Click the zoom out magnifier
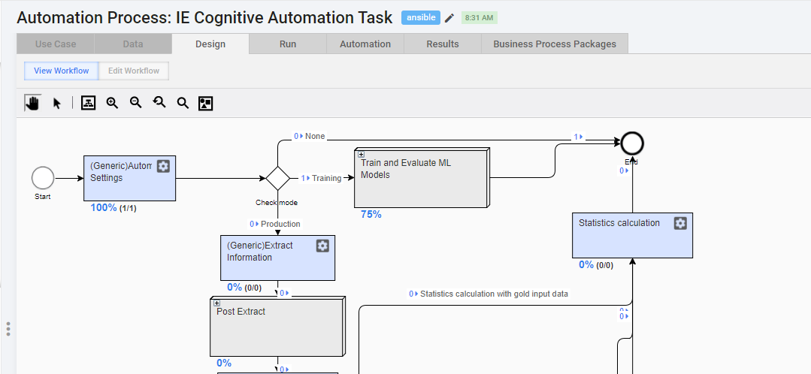 pos(136,103)
